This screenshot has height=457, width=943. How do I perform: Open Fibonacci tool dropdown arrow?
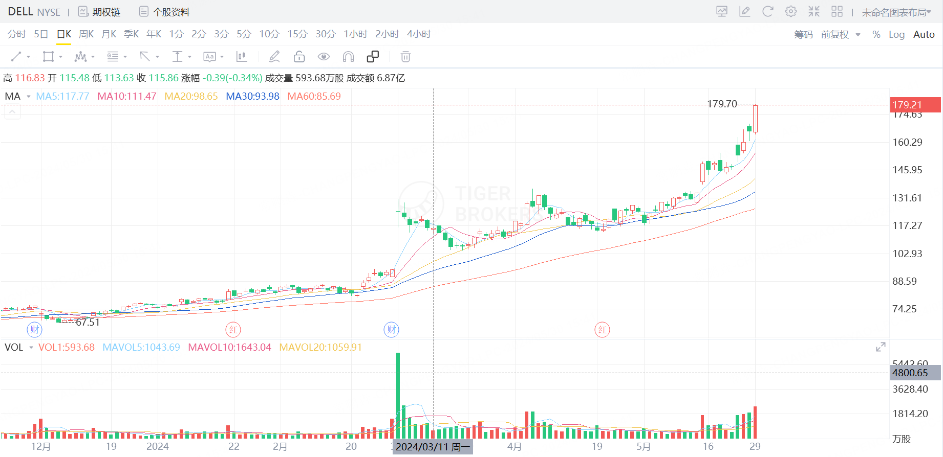pos(125,57)
